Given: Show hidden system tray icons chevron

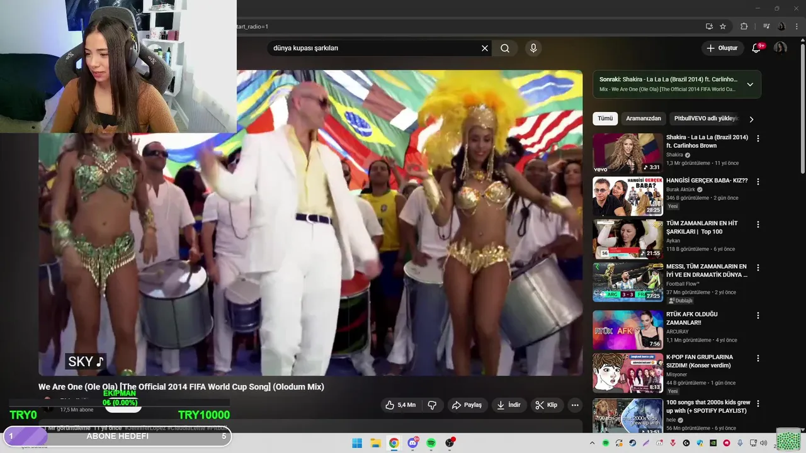Looking at the screenshot, I should [x=592, y=443].
